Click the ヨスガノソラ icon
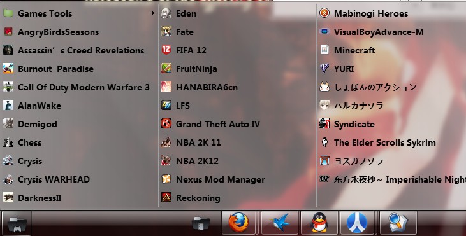 click(x=324, y=161)
